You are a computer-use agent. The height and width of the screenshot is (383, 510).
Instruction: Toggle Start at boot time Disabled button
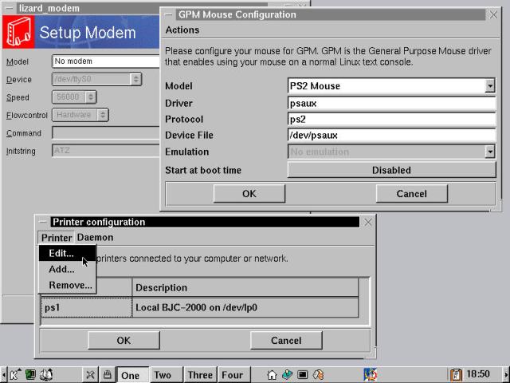(x=391, y=170)
